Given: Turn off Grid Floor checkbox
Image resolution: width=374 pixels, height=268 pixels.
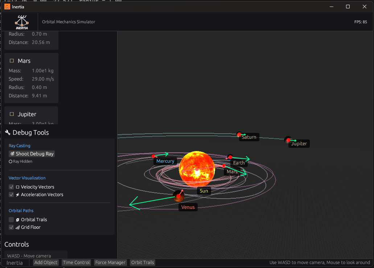Looking at the screenshot, I should 11,227.
